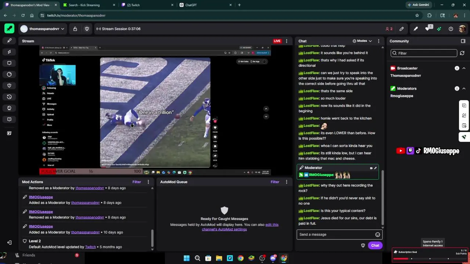
Task: Click the Community Filter search field
Action: (x=424, y=53)
